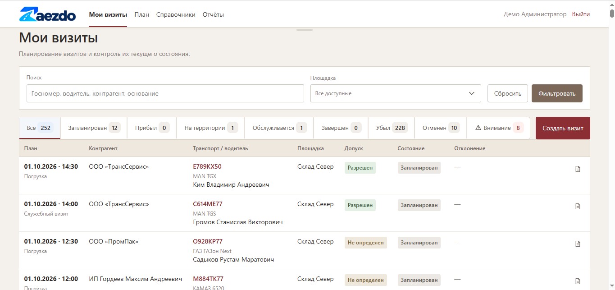Click Разрешен badge in the E789KX50 row
This screenshot has width=615, height=290.
[360, 168]
